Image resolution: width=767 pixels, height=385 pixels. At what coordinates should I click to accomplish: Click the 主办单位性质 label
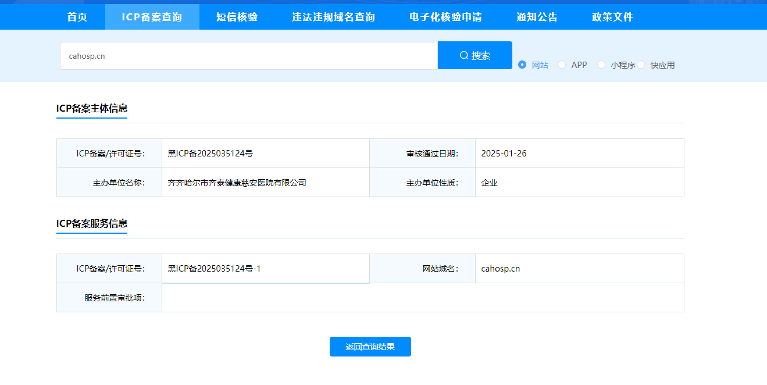[433, 183]
